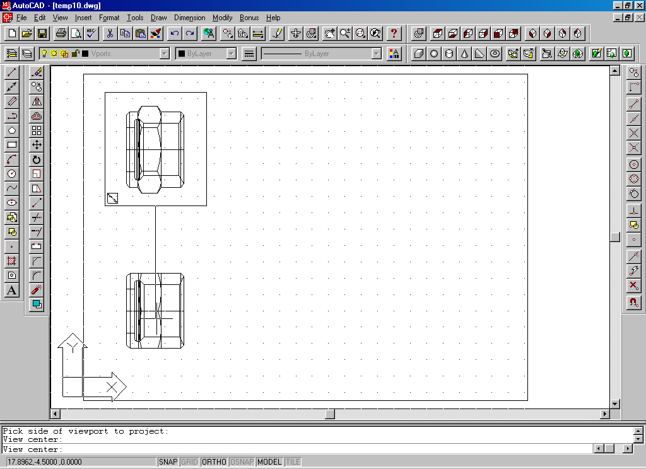Select the Move modify tool
The image size is (646, 469).
coord(37,145)
